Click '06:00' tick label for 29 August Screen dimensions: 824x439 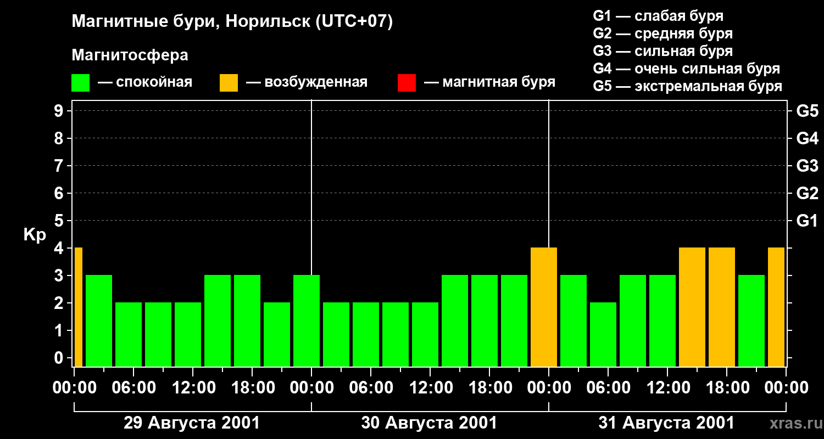click(x=134, y=387)
